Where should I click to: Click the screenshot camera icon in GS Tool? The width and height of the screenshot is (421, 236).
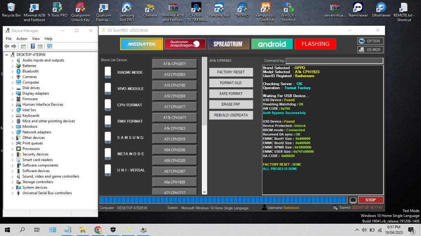353,200
